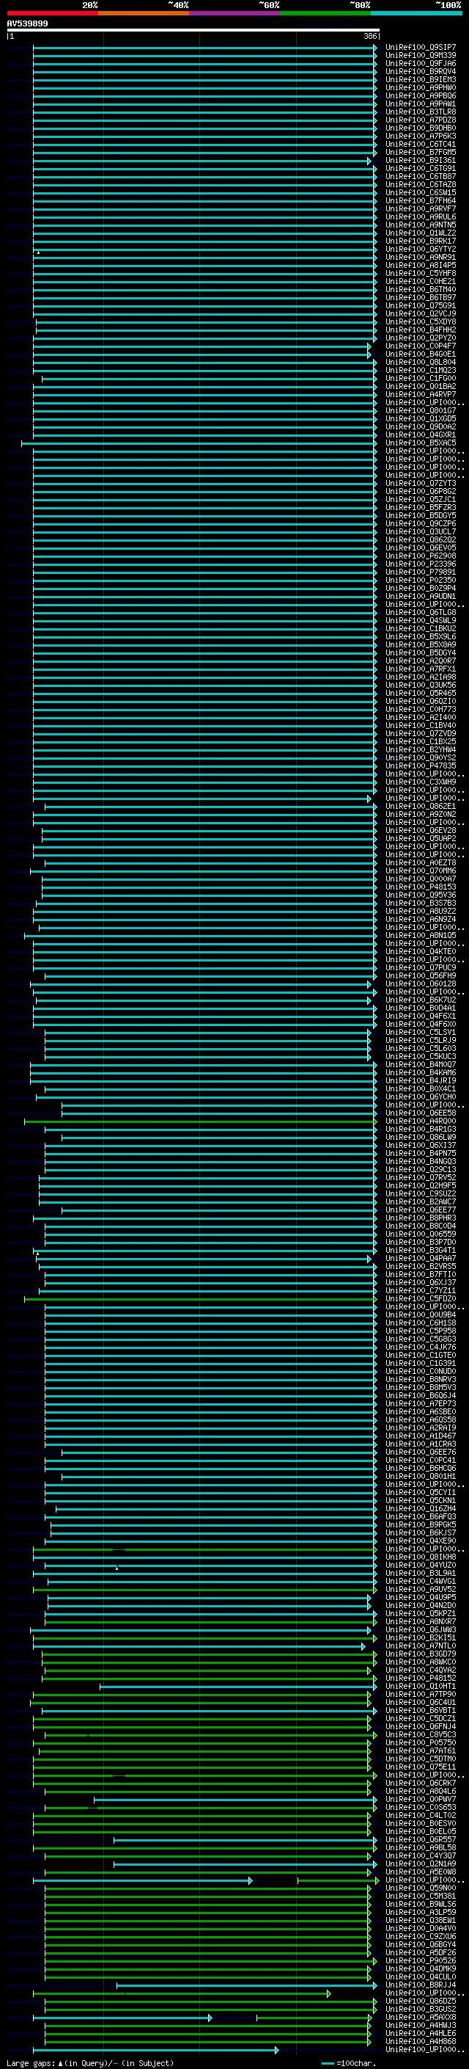Select hit label UniRef100_C0HE21
The width and height of the screenshot is (469, 2069).
421,281
